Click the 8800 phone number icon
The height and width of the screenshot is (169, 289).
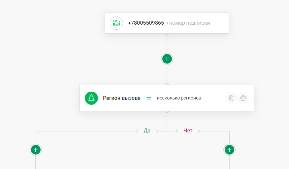pyautogui.click(x=116, y=23)
